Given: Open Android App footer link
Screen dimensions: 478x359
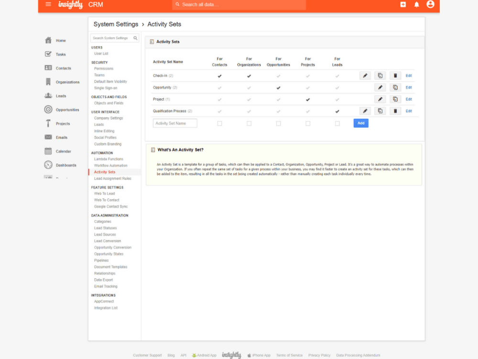Looking at the screenshot, I should [x=204, y=355].
